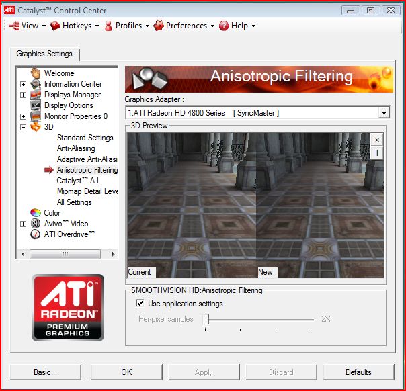The width and height of the screenshot is (406, 391).
Task: Open the Profiles menu label
Action: coord(128,26)
